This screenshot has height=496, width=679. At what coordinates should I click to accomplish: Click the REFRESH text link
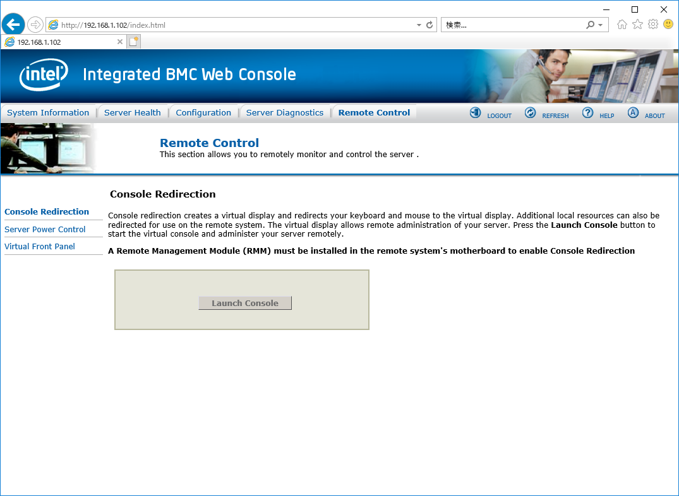pos(556,116)
